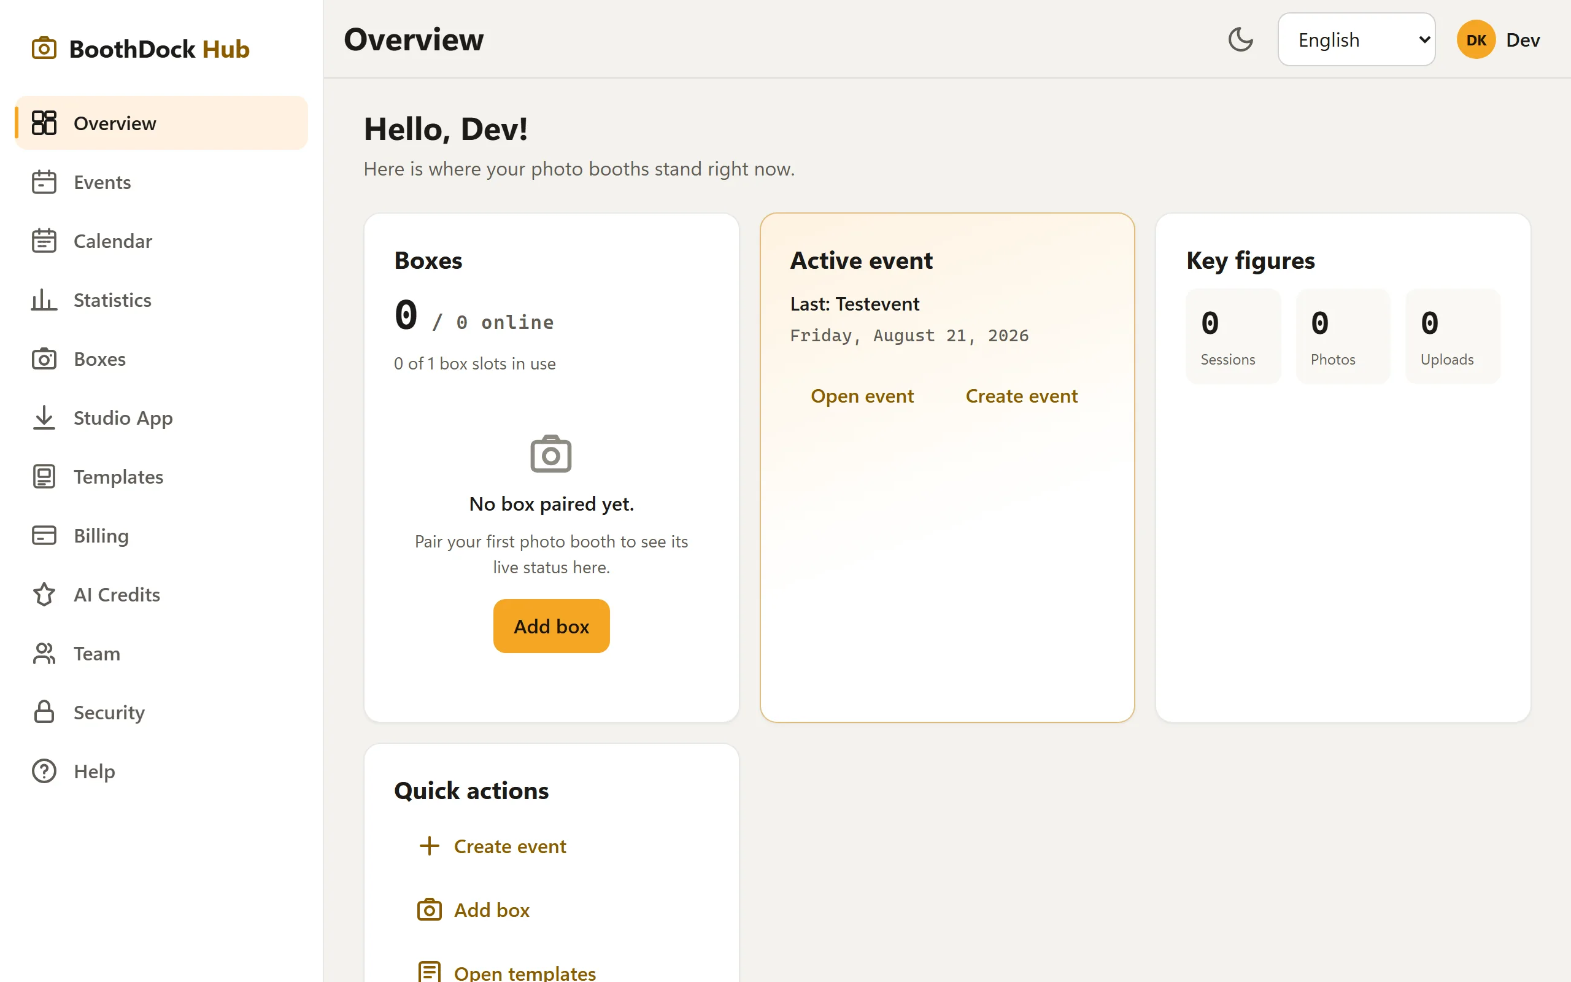Click the Uploads key figure tile
The width and height of the screenshot is (1571, 982).
click(x=1452, y=336)
